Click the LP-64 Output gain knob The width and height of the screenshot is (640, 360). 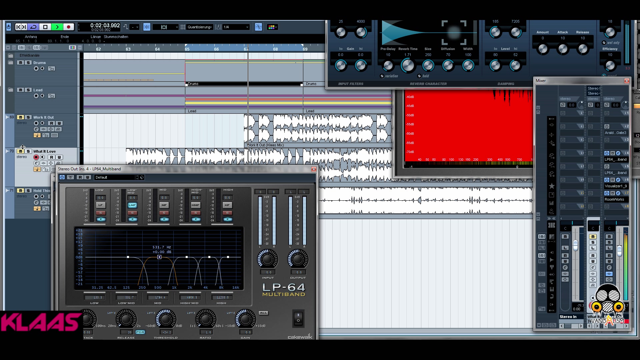point(298,259)
